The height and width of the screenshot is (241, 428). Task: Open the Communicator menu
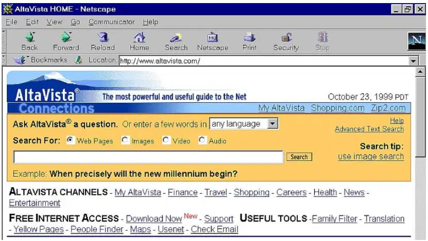pyautogui.click(x=111, y=22)
